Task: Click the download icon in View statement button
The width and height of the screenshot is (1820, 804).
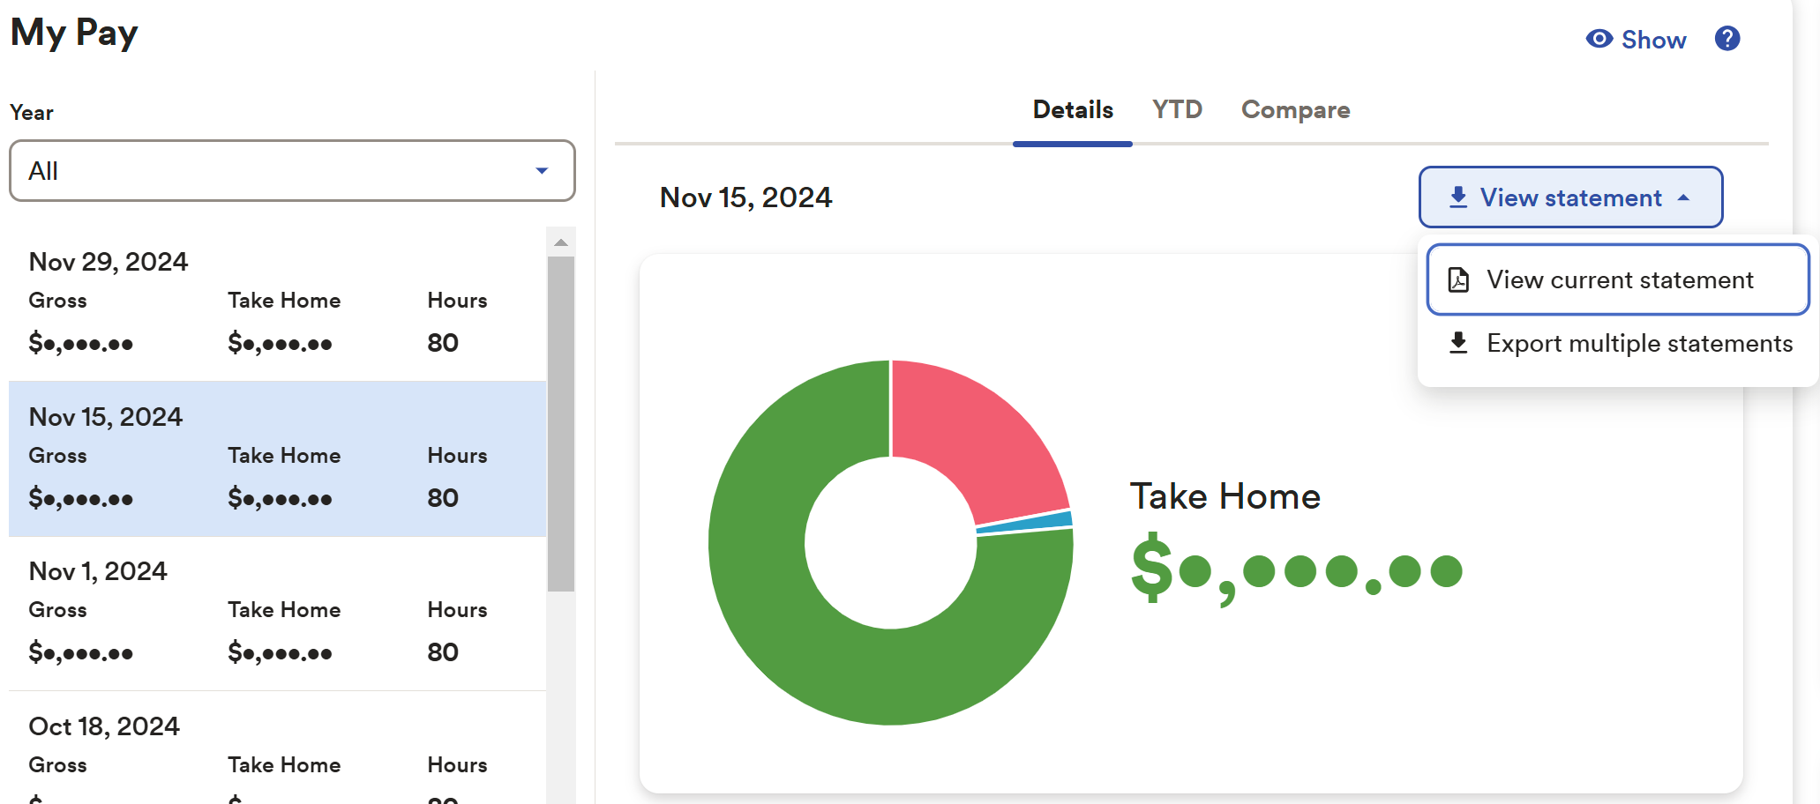Action: pyautogui.click(x=1458, y=197)
